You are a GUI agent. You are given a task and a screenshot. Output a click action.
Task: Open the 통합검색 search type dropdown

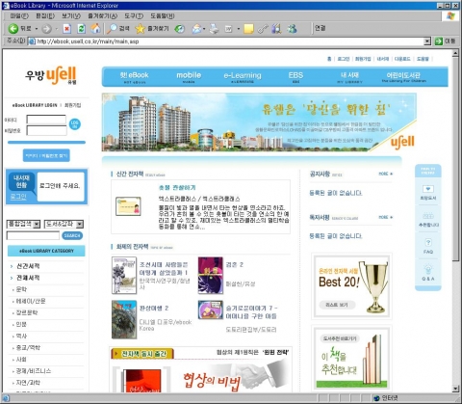37,224
